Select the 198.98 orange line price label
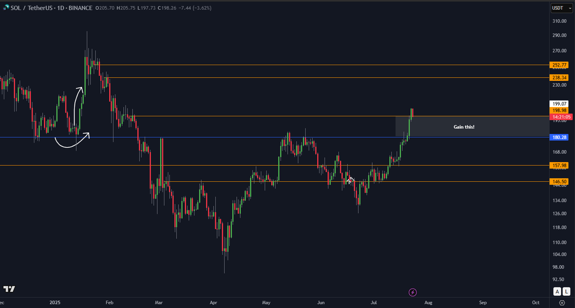This screenshot has height=308, width=575. [x=559, y=110]
